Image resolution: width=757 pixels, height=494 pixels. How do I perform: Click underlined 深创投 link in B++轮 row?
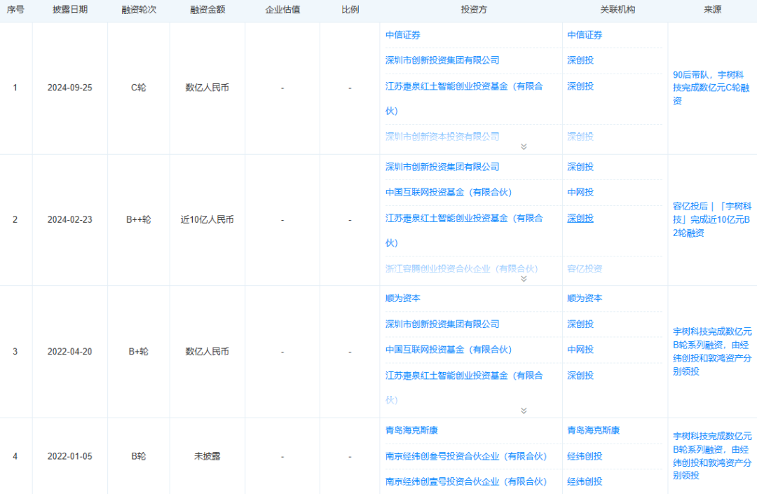tap(580, 218)
